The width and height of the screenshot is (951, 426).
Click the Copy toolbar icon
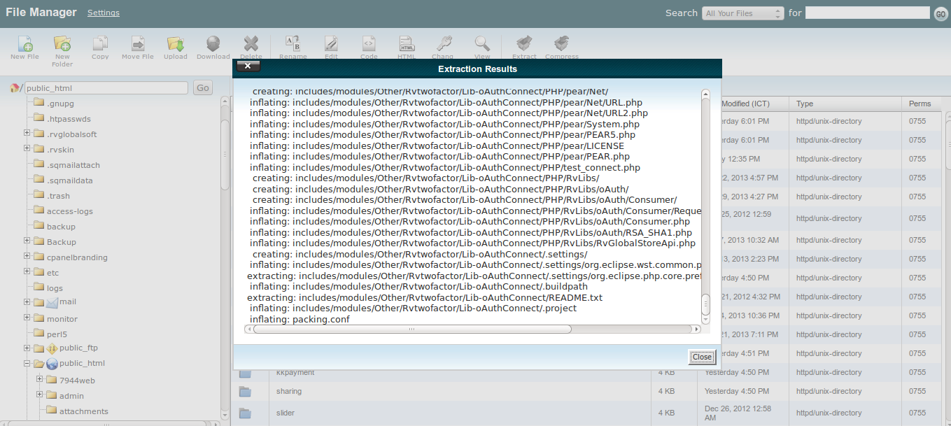pyautogui.click(x=100, y=44)
